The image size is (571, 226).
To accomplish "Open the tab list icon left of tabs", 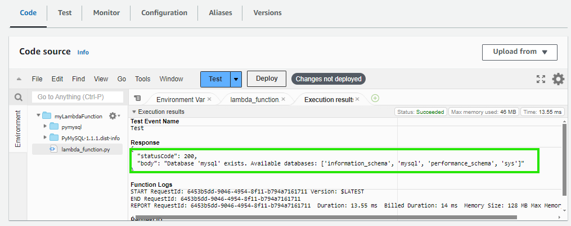I will [x=137, y=99].
